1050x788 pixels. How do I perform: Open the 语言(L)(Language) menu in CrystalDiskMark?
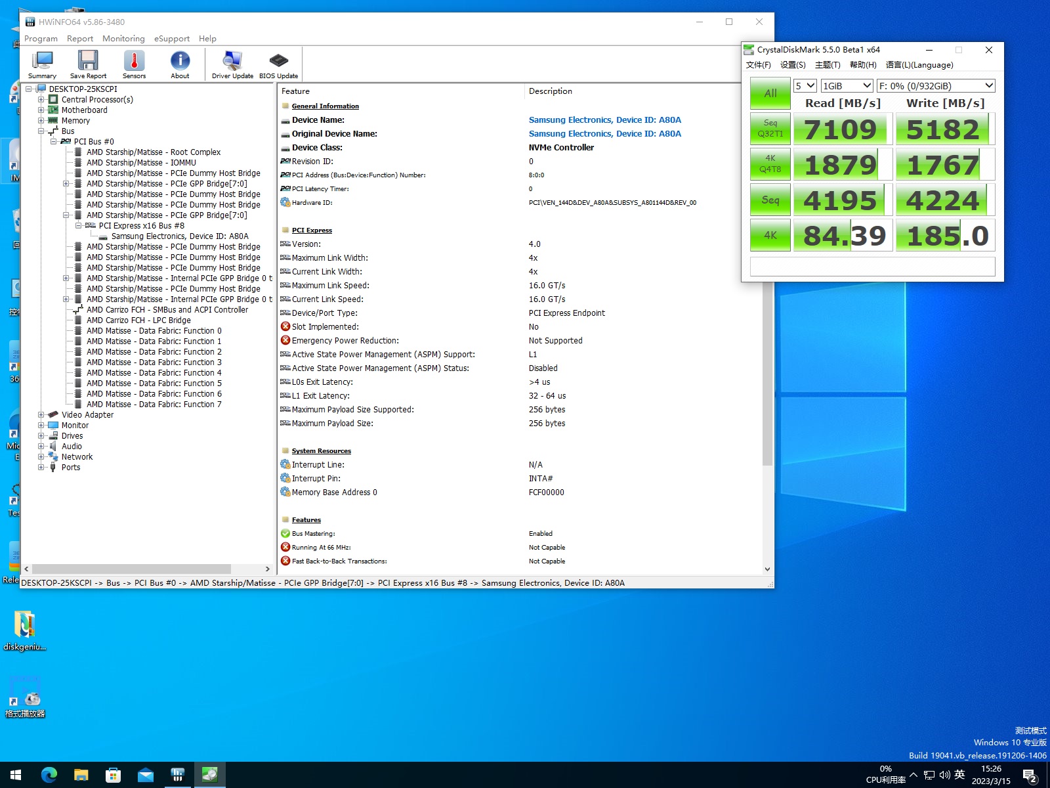[919, 65]
